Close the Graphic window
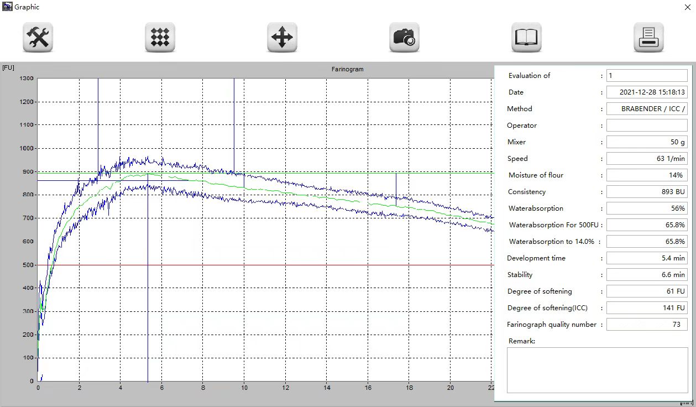Image resolution: width=696 pixels, height=407 pixels. click(x=688, y=7)
